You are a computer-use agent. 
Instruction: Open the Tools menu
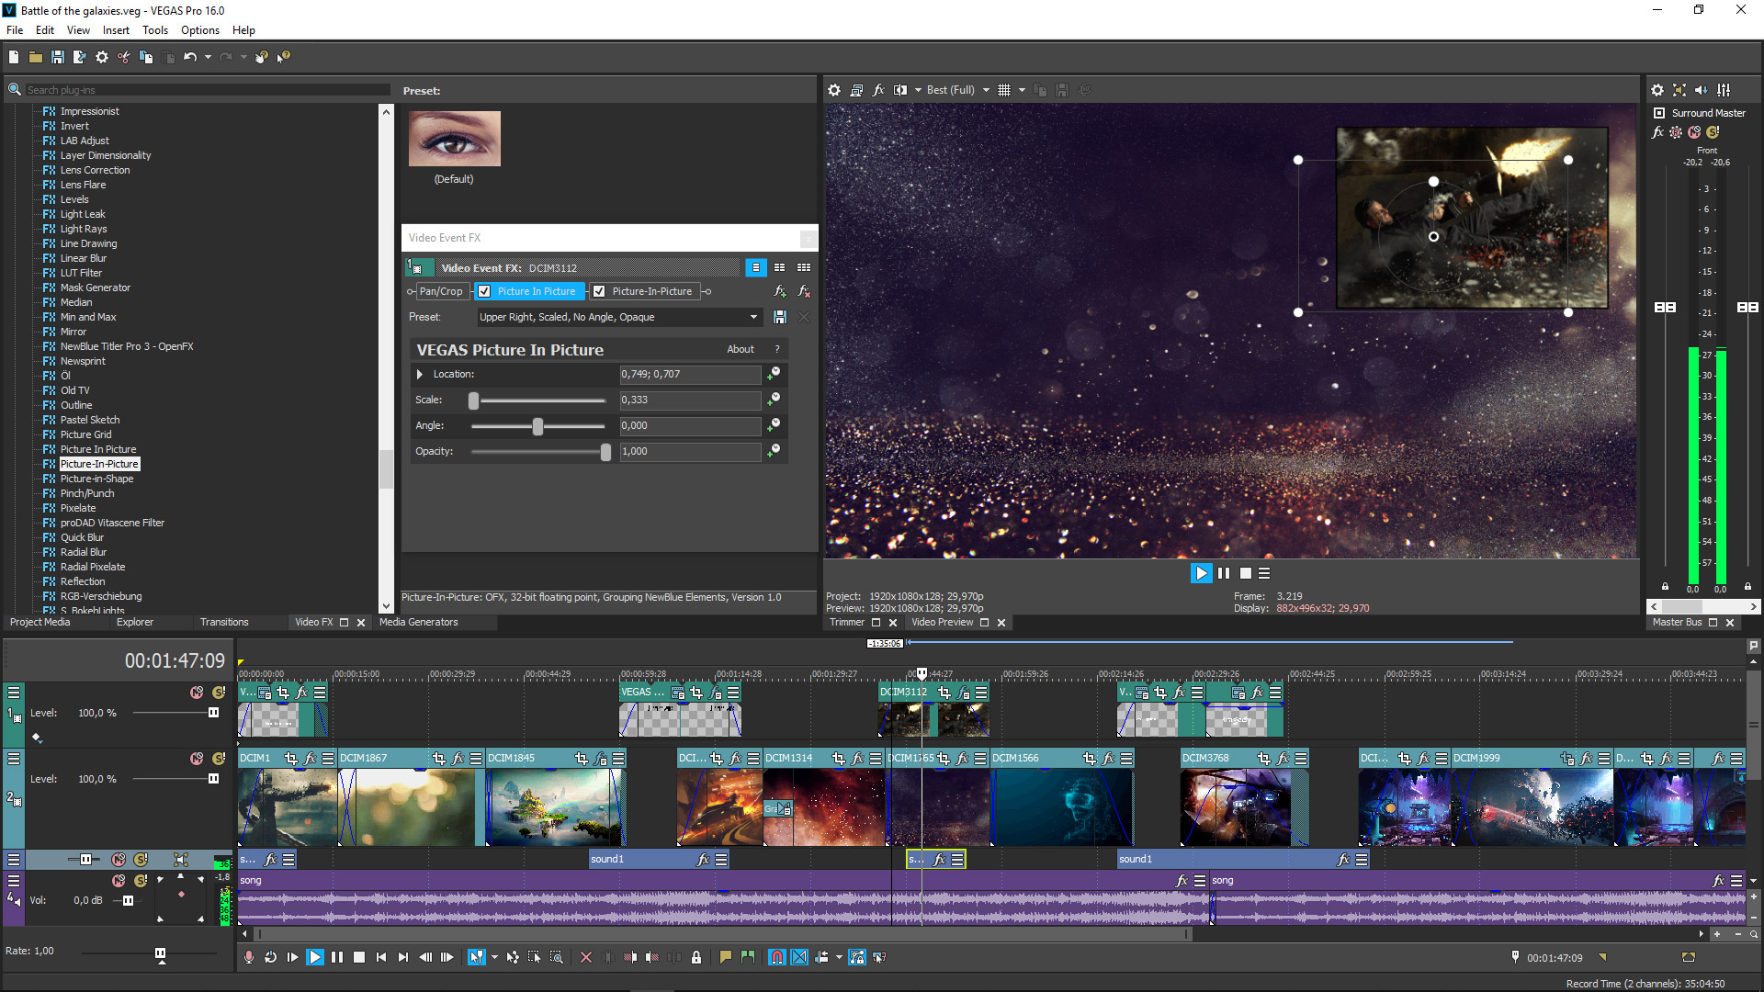pyautogui.click(x=154, y=29)
